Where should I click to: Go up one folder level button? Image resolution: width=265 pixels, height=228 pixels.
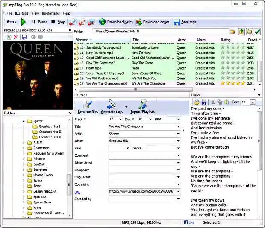click(x=241, y=32)
